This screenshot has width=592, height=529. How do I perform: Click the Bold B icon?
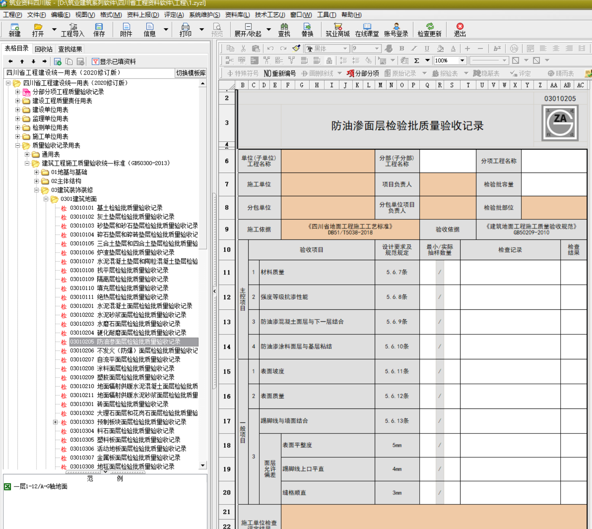(x=402, y=48)
